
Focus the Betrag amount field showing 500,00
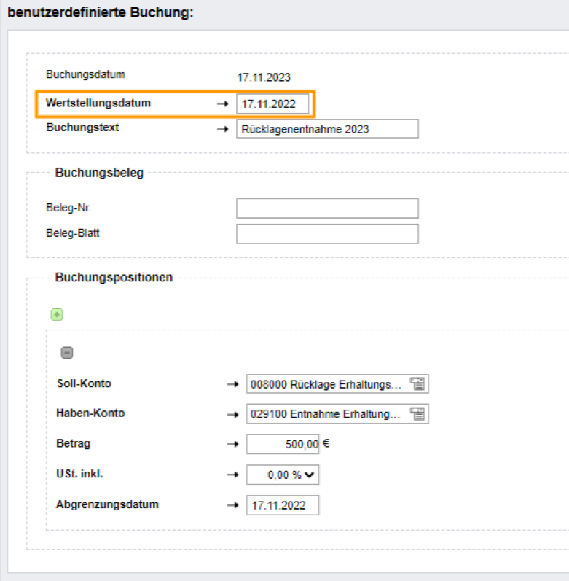click(283, 444)
